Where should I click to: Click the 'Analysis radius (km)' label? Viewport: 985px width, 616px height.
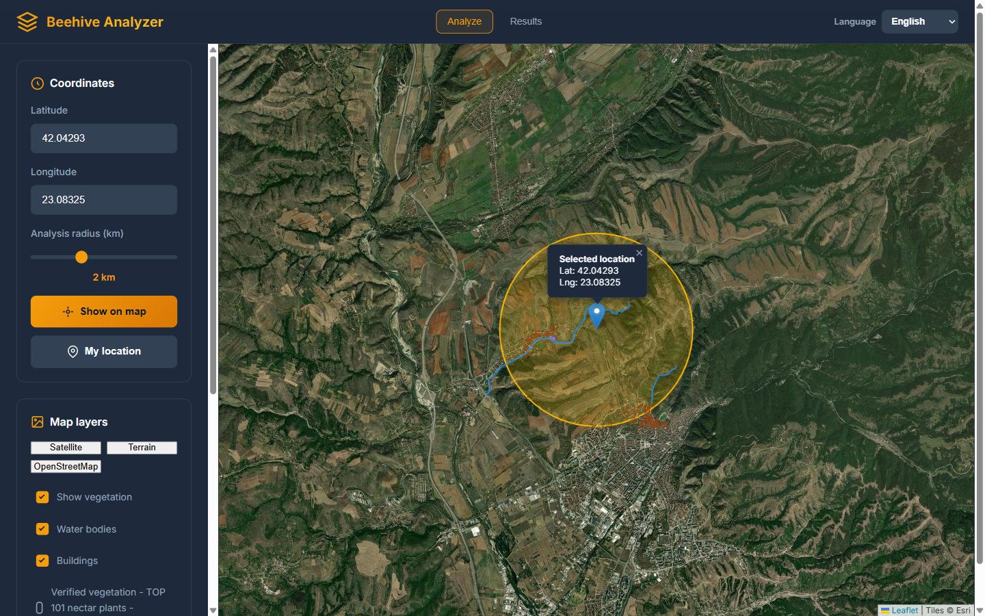click(x=77, y=233)
